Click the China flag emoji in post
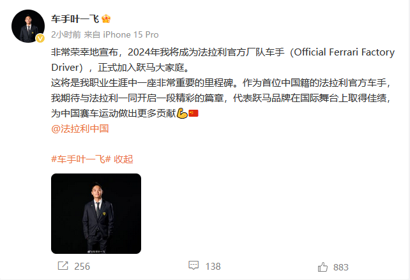 click(194, 114)
